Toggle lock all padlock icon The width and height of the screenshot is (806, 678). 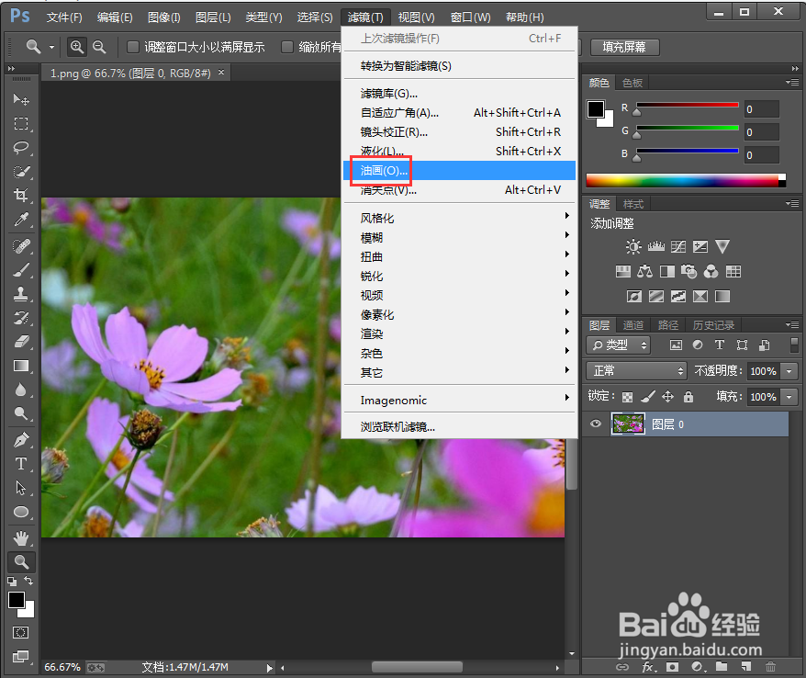pyautogui.click(x=688, y=396)
